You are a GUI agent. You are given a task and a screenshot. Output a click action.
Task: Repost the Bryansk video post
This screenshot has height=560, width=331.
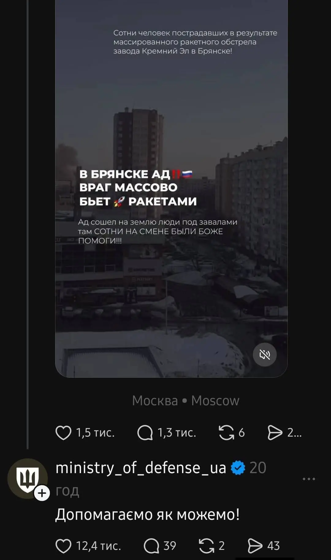pyautogui.click(x=226, y=433)
